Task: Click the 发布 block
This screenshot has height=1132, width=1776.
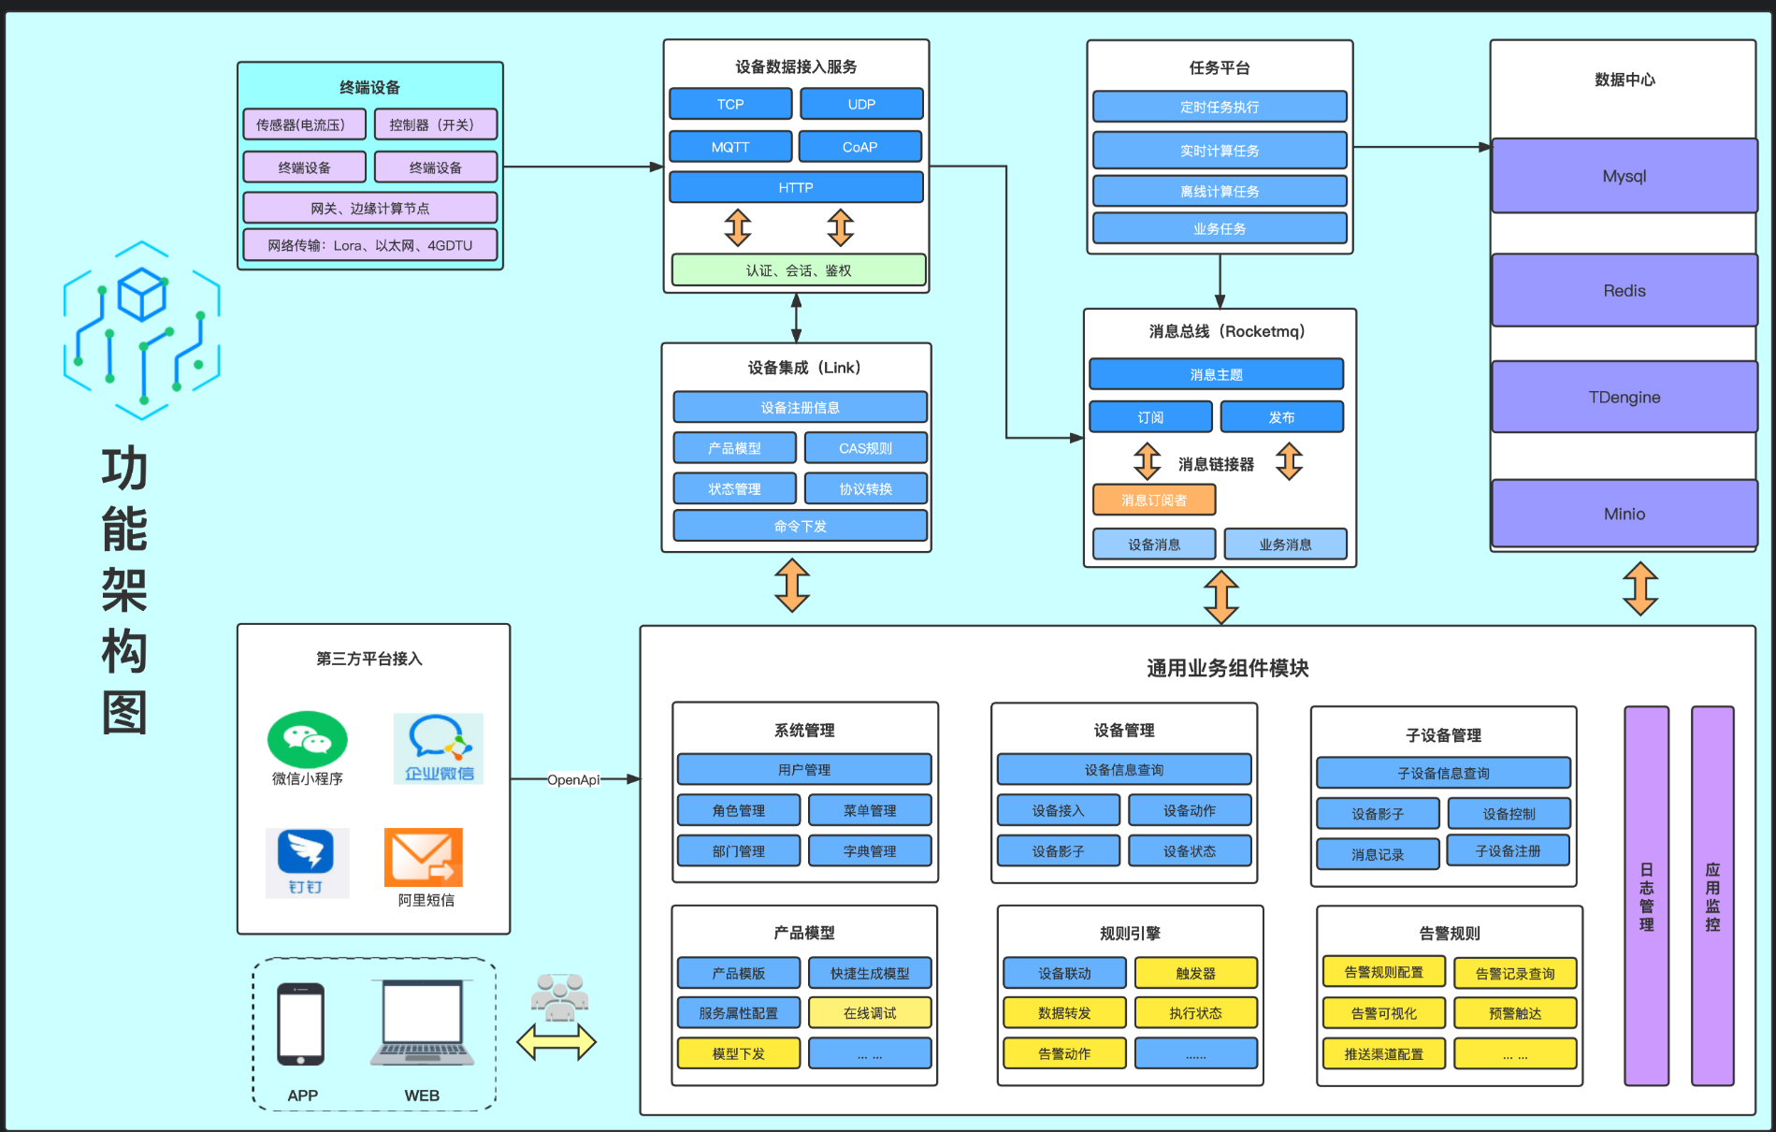Action: coord(1281,417)
